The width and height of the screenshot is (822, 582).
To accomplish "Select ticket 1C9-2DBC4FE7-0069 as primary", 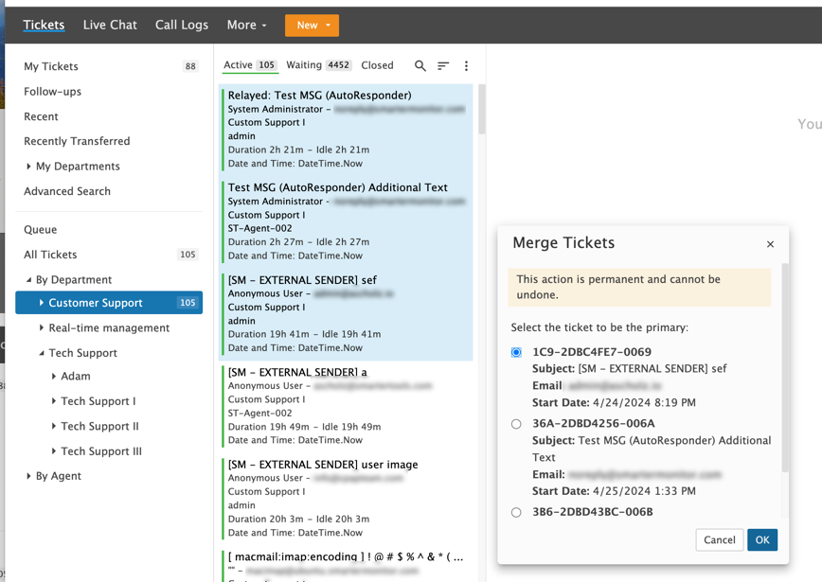I will point(516,353).
